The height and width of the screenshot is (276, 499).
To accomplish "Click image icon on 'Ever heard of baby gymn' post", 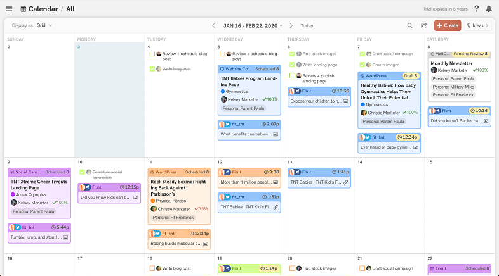I will pyautogui.click(x=416, y=147).
